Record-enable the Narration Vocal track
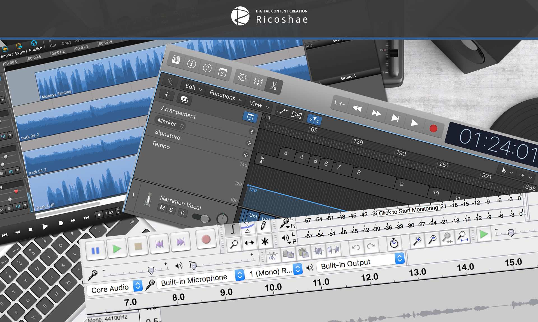 point(183,213)
